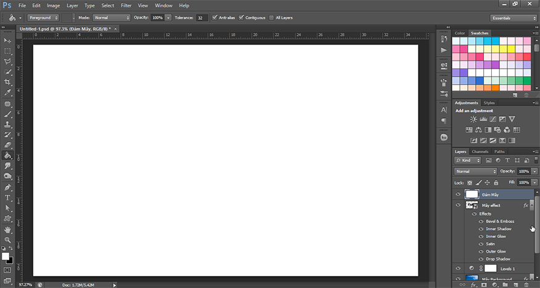Select the Đám Mây layer thumbnail
The image size is (540, 288).
click(x=472, y=194)
